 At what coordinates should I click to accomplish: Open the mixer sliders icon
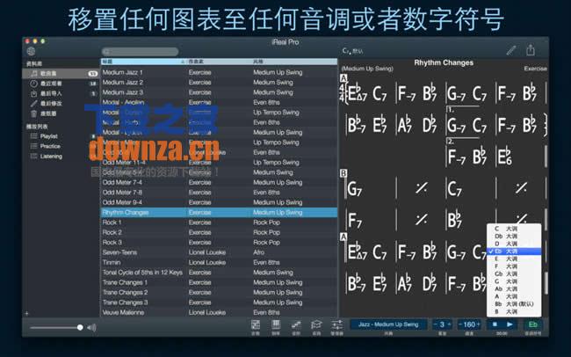(336, 324)
